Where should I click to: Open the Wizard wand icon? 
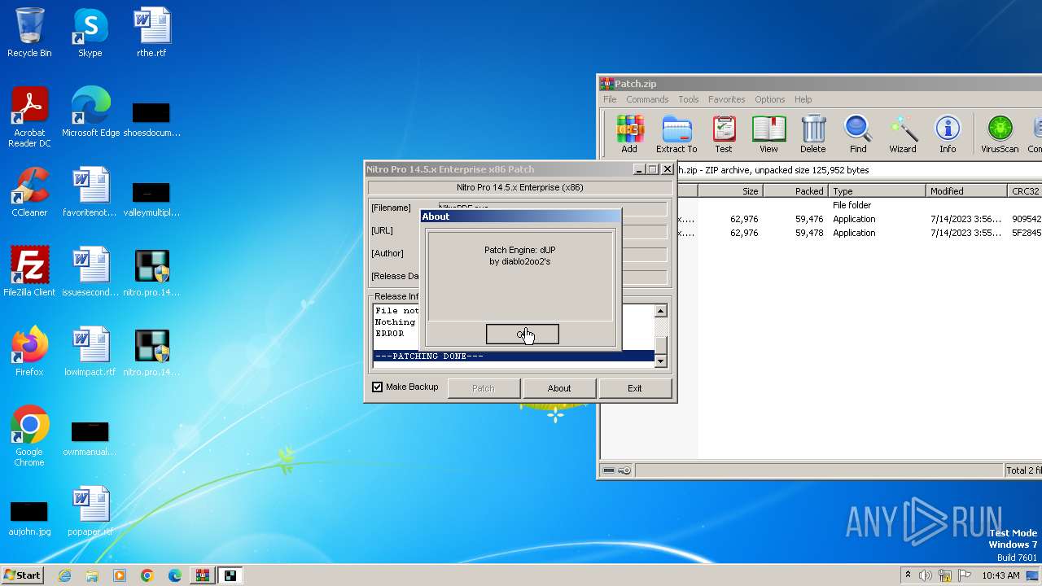point(902,133)
